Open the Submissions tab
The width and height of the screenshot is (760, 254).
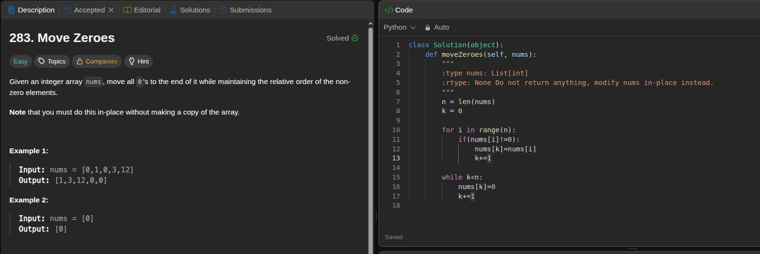pos(250,10)
